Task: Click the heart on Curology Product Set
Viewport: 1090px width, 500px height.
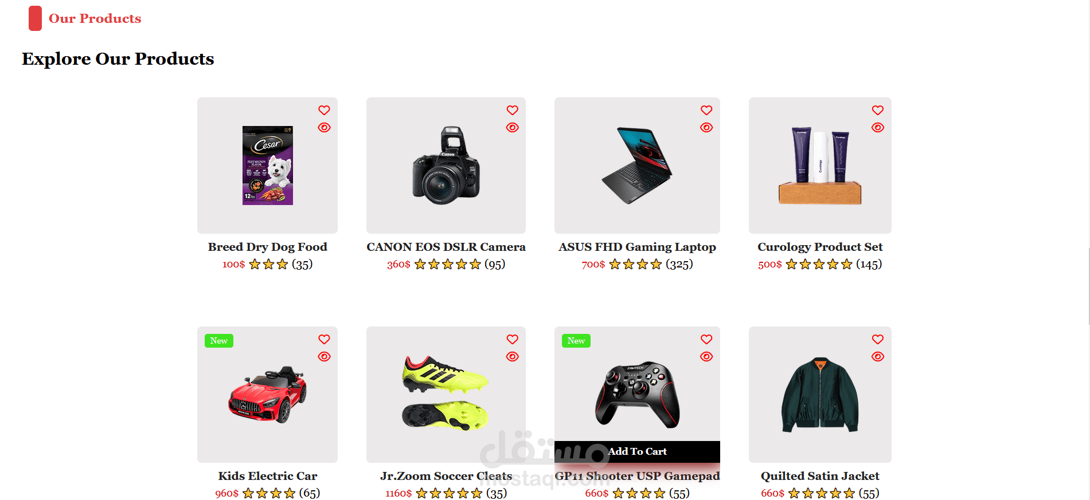Action: pos(878,110)
